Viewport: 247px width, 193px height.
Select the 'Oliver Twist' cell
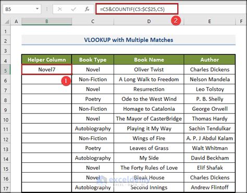149,70
